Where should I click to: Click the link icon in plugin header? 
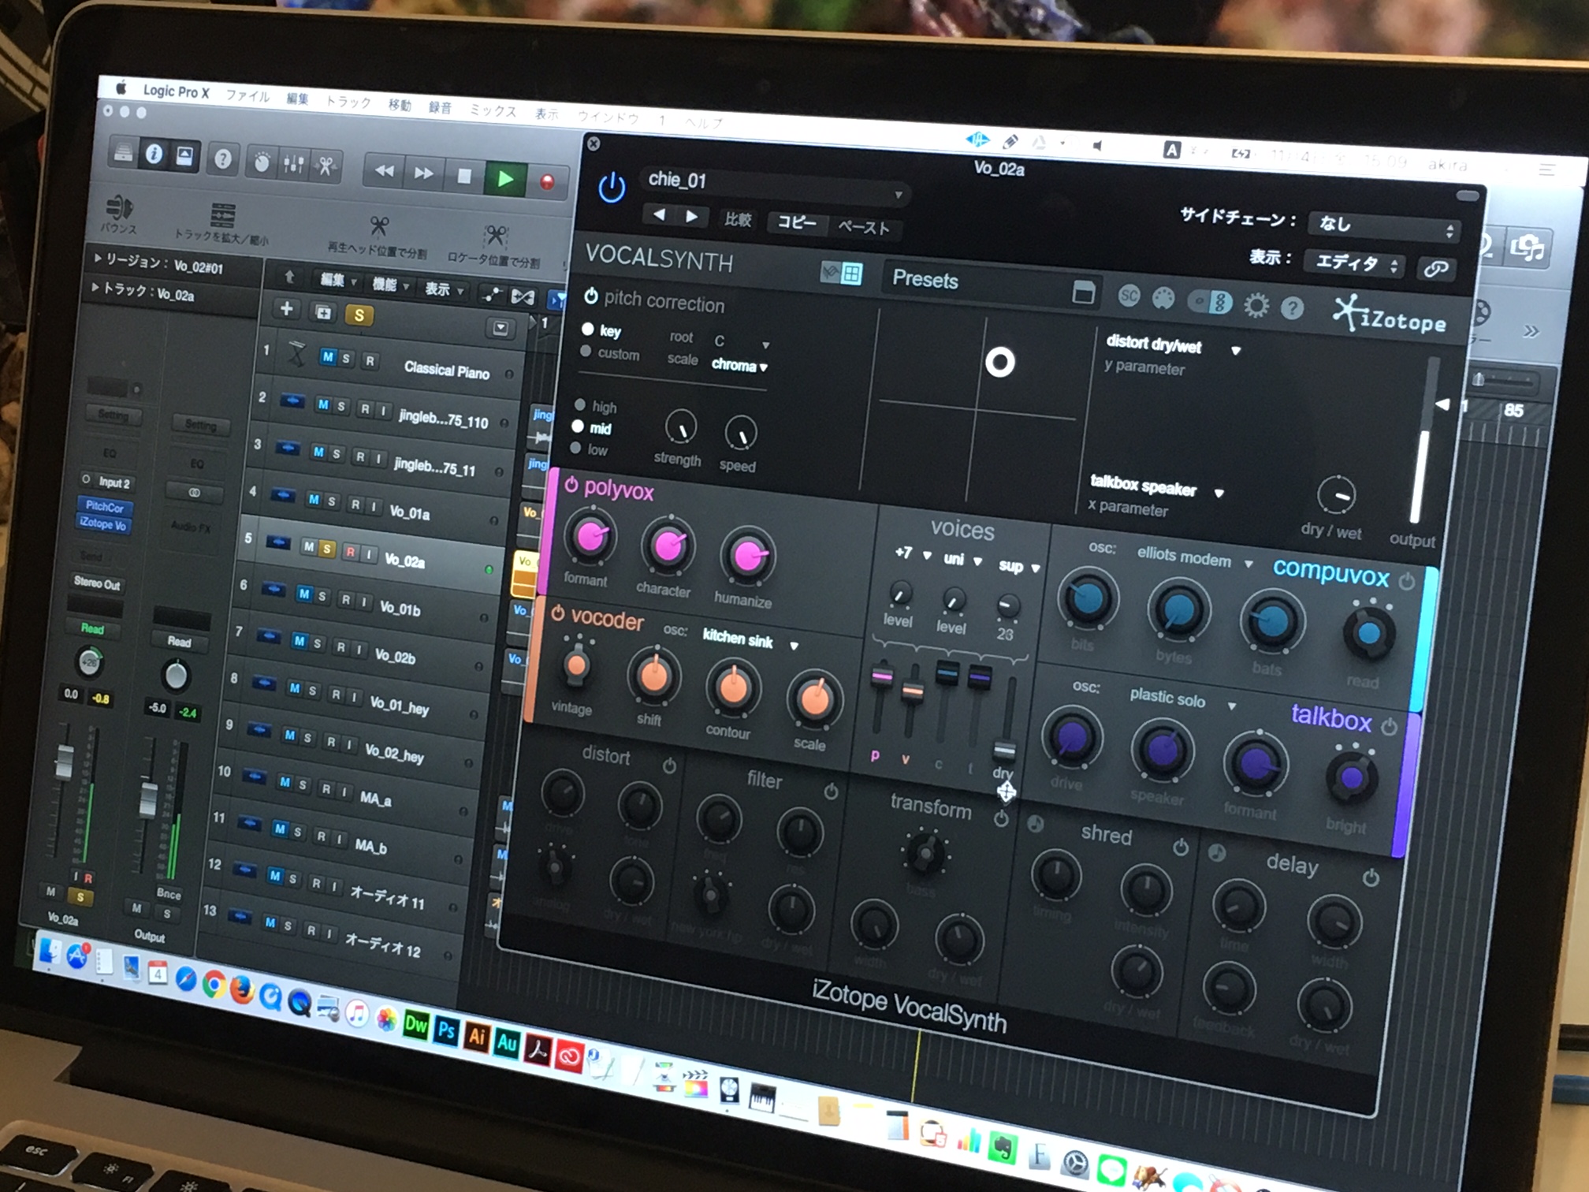pyautogui.click(x=1436, y=268)
